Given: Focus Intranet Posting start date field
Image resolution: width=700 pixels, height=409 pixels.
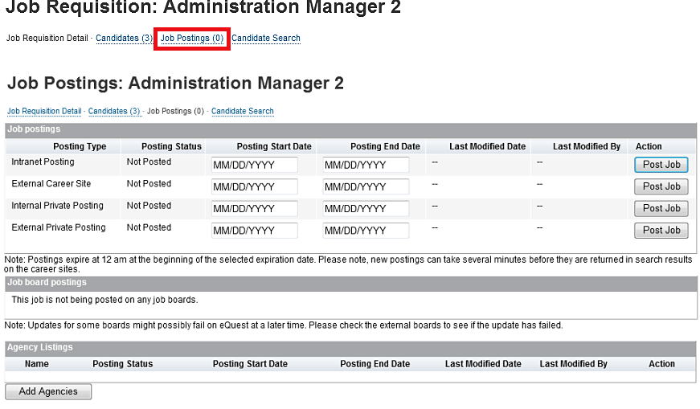Looking at the screenshot, I should (x=255, y=165).
